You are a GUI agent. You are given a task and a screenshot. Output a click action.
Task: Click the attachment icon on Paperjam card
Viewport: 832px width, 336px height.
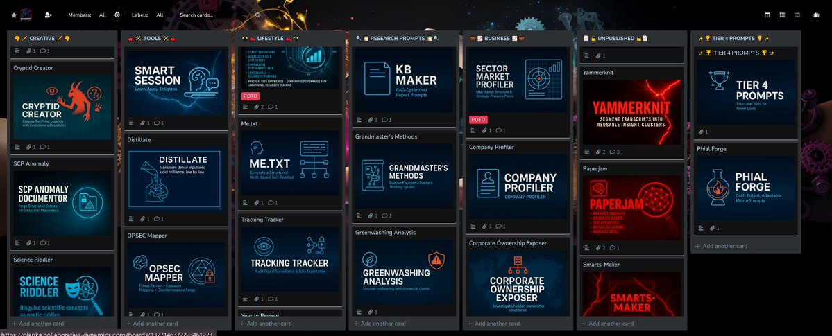click(597, 247)
